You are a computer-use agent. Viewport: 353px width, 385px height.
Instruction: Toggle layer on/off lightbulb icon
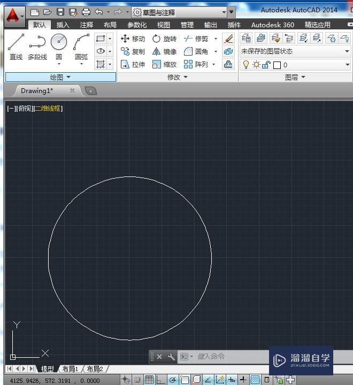pyautogui.click(x=246, y=65)
